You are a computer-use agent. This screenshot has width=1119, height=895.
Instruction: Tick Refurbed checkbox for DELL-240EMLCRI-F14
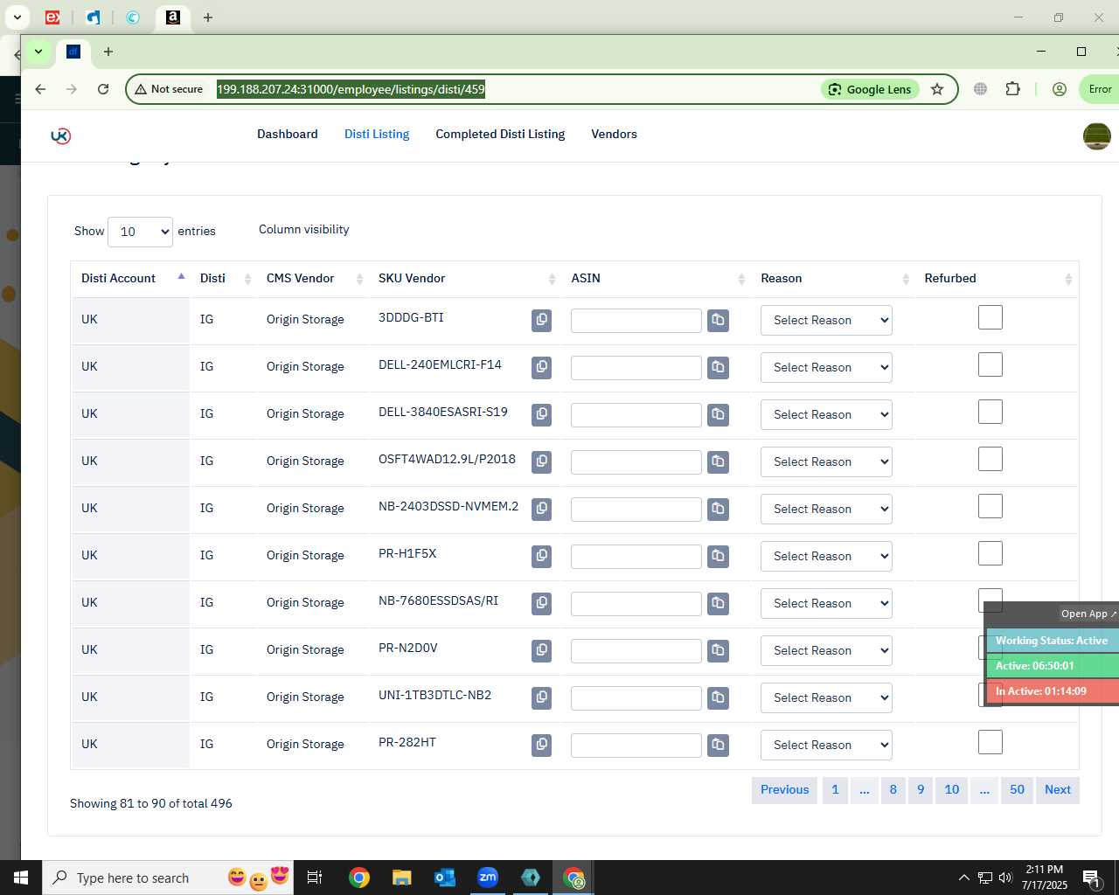pos(990,364)
